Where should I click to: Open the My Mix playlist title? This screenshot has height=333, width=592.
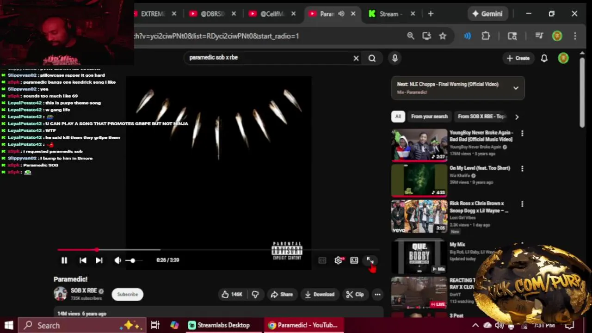tap(457, 245)
